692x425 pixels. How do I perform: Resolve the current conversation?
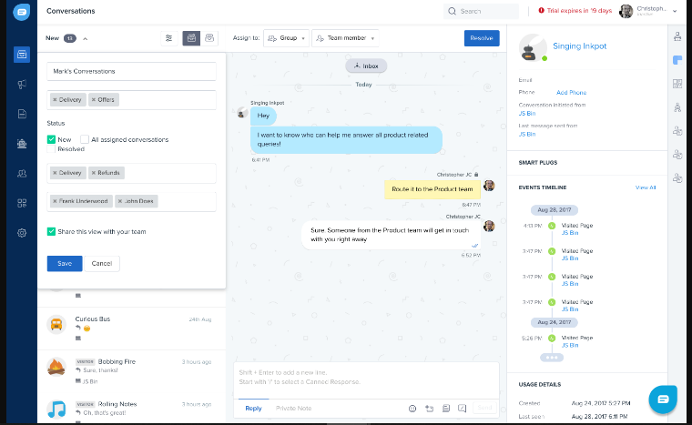click(482, 38)
